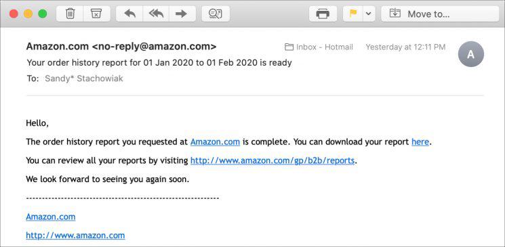Open the Amazon.com link in the signature
The height and width of the screenshot is (247, 505).
coord(51,217)
